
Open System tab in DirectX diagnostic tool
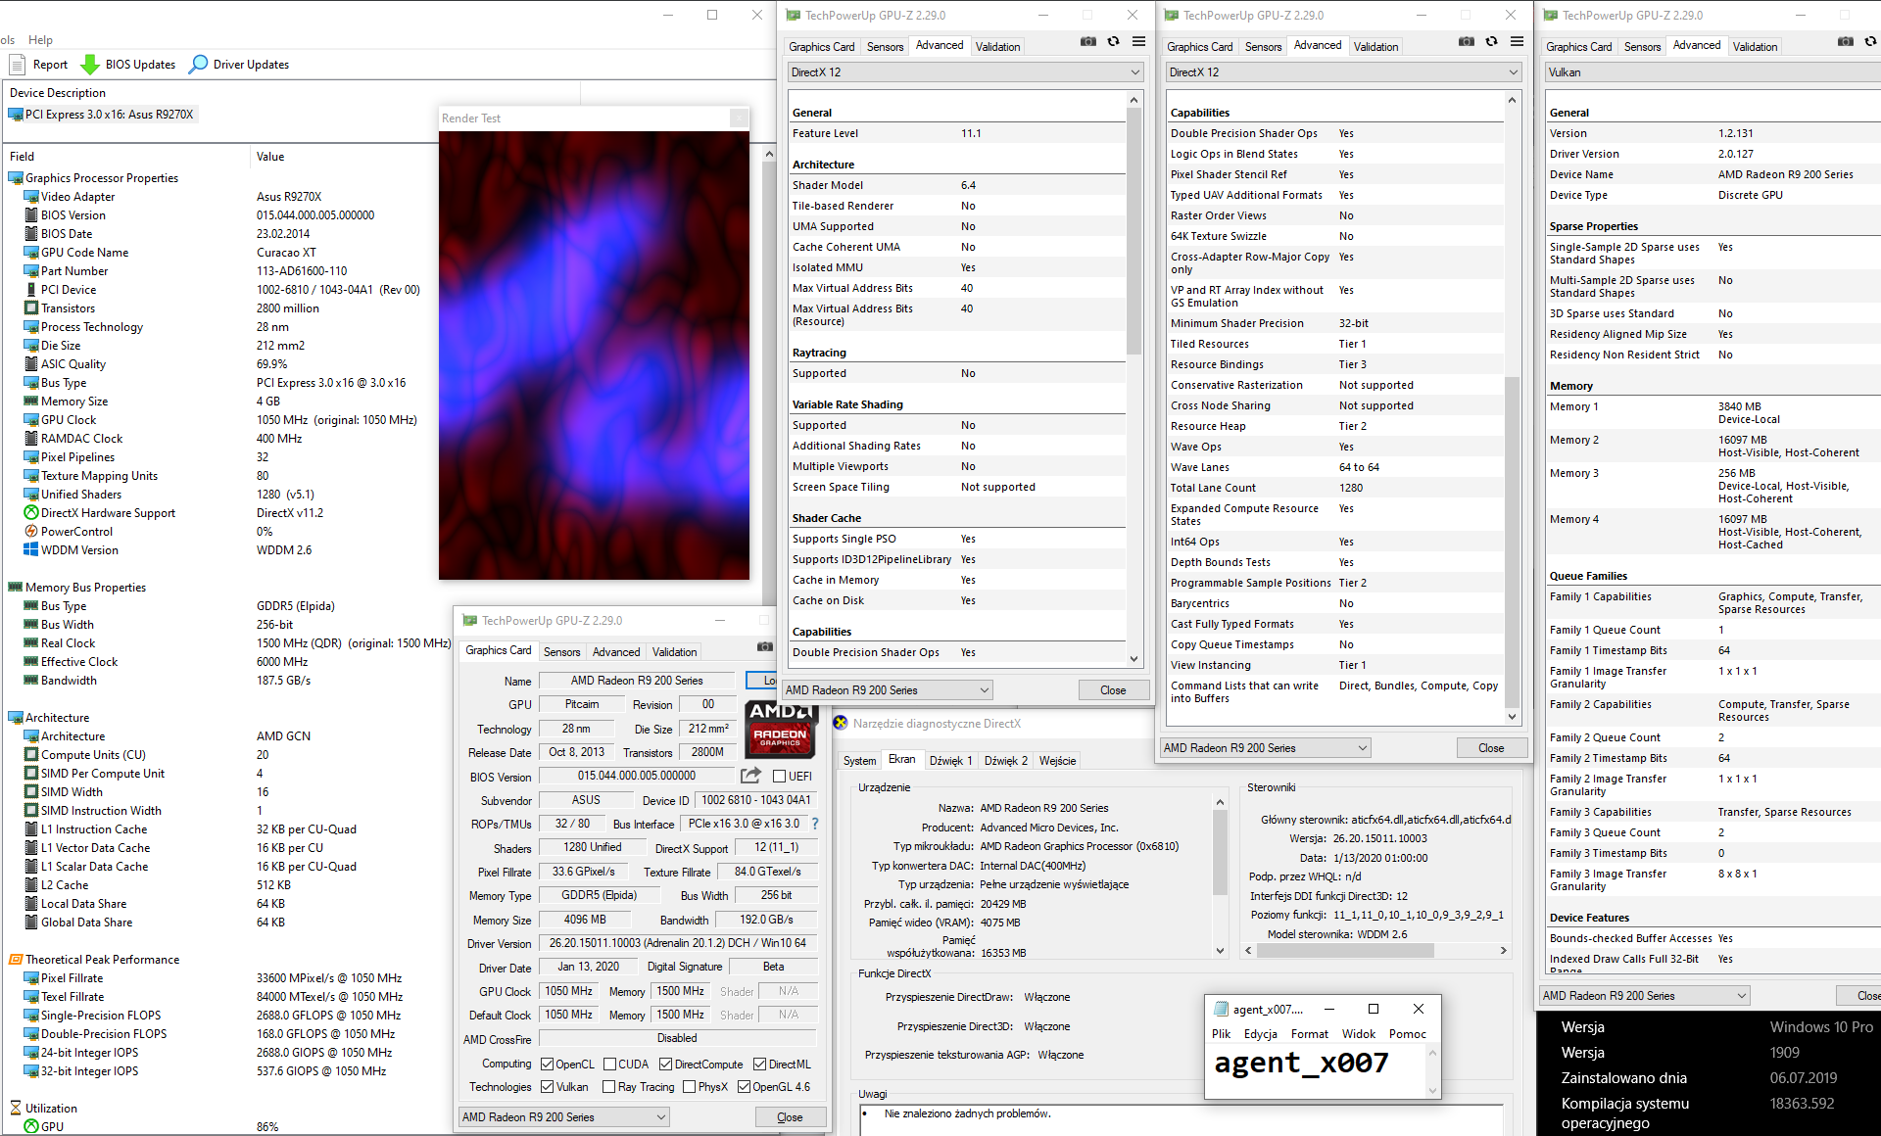click(859, 761)
